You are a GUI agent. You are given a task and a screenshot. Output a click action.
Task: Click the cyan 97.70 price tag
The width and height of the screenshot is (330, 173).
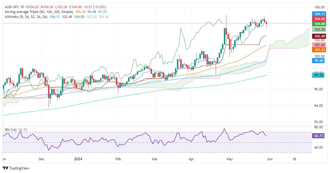319,75
